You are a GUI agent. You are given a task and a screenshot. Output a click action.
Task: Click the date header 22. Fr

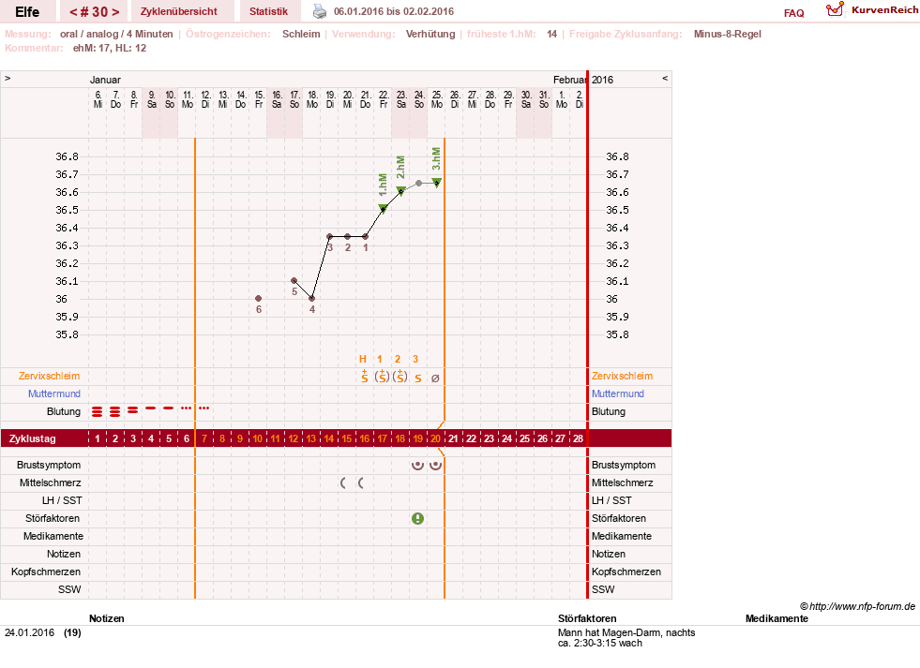(x=384, y=99)
